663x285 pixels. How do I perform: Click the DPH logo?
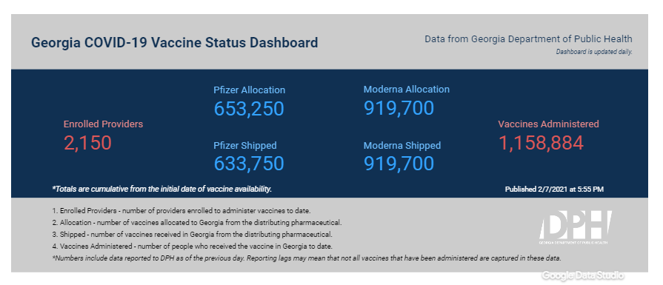point(575,227)
